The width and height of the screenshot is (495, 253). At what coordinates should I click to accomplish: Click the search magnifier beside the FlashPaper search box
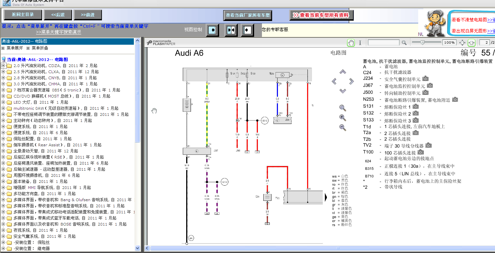click(x=404, y=43)
